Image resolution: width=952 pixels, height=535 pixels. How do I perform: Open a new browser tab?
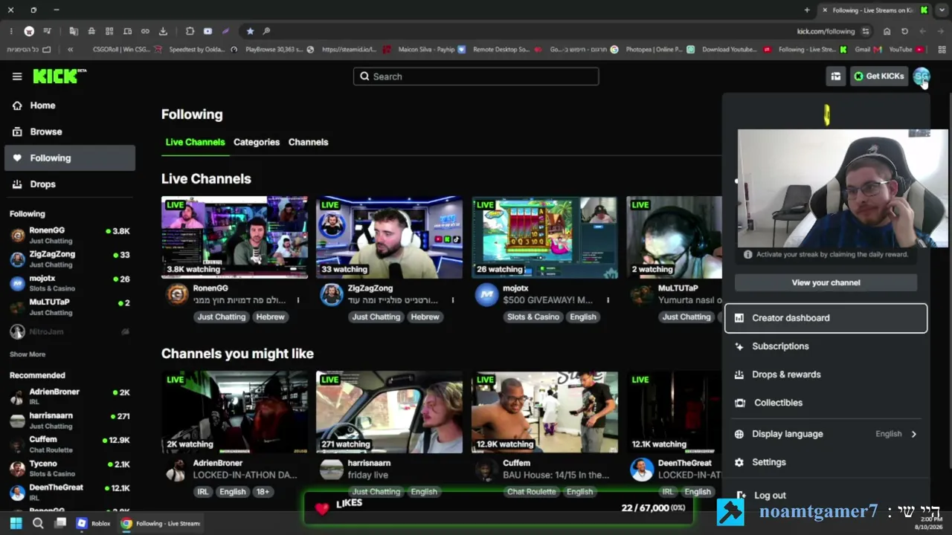tap(807, 10)
